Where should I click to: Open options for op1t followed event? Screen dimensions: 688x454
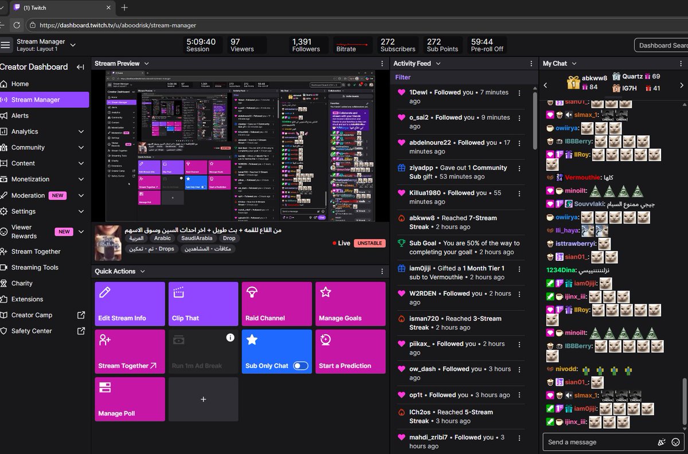click(x=519, y=396)
